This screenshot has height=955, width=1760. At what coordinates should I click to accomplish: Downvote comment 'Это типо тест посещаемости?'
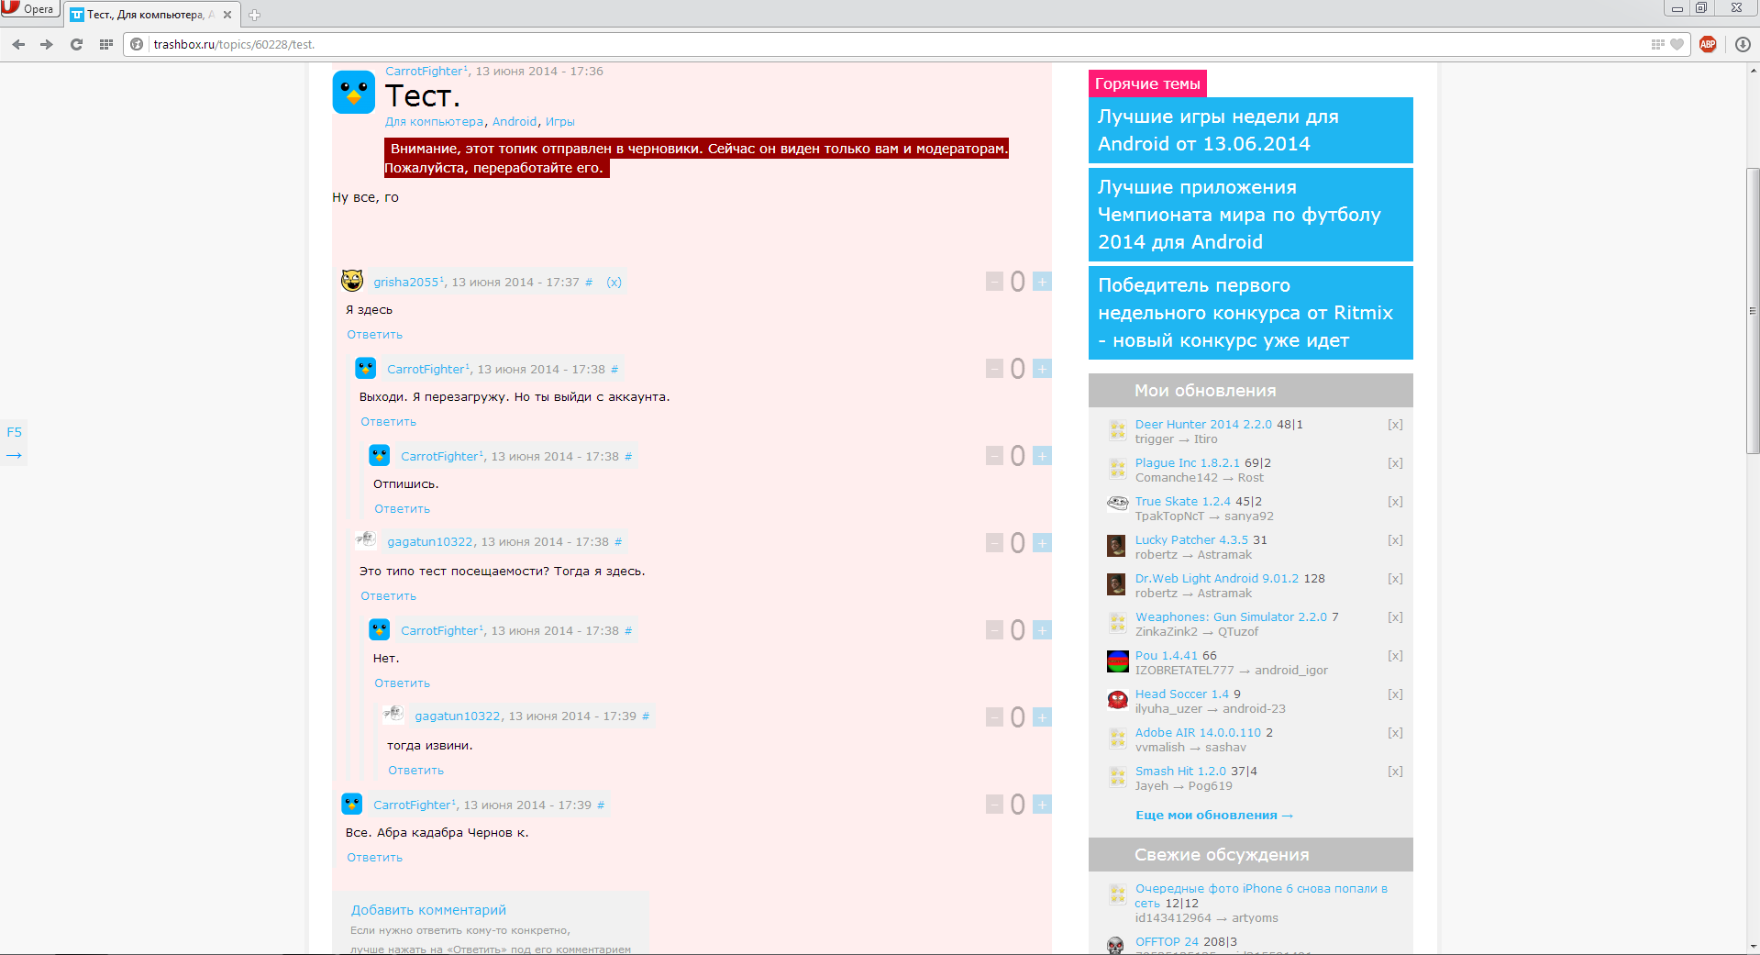(x=994, y=543)
